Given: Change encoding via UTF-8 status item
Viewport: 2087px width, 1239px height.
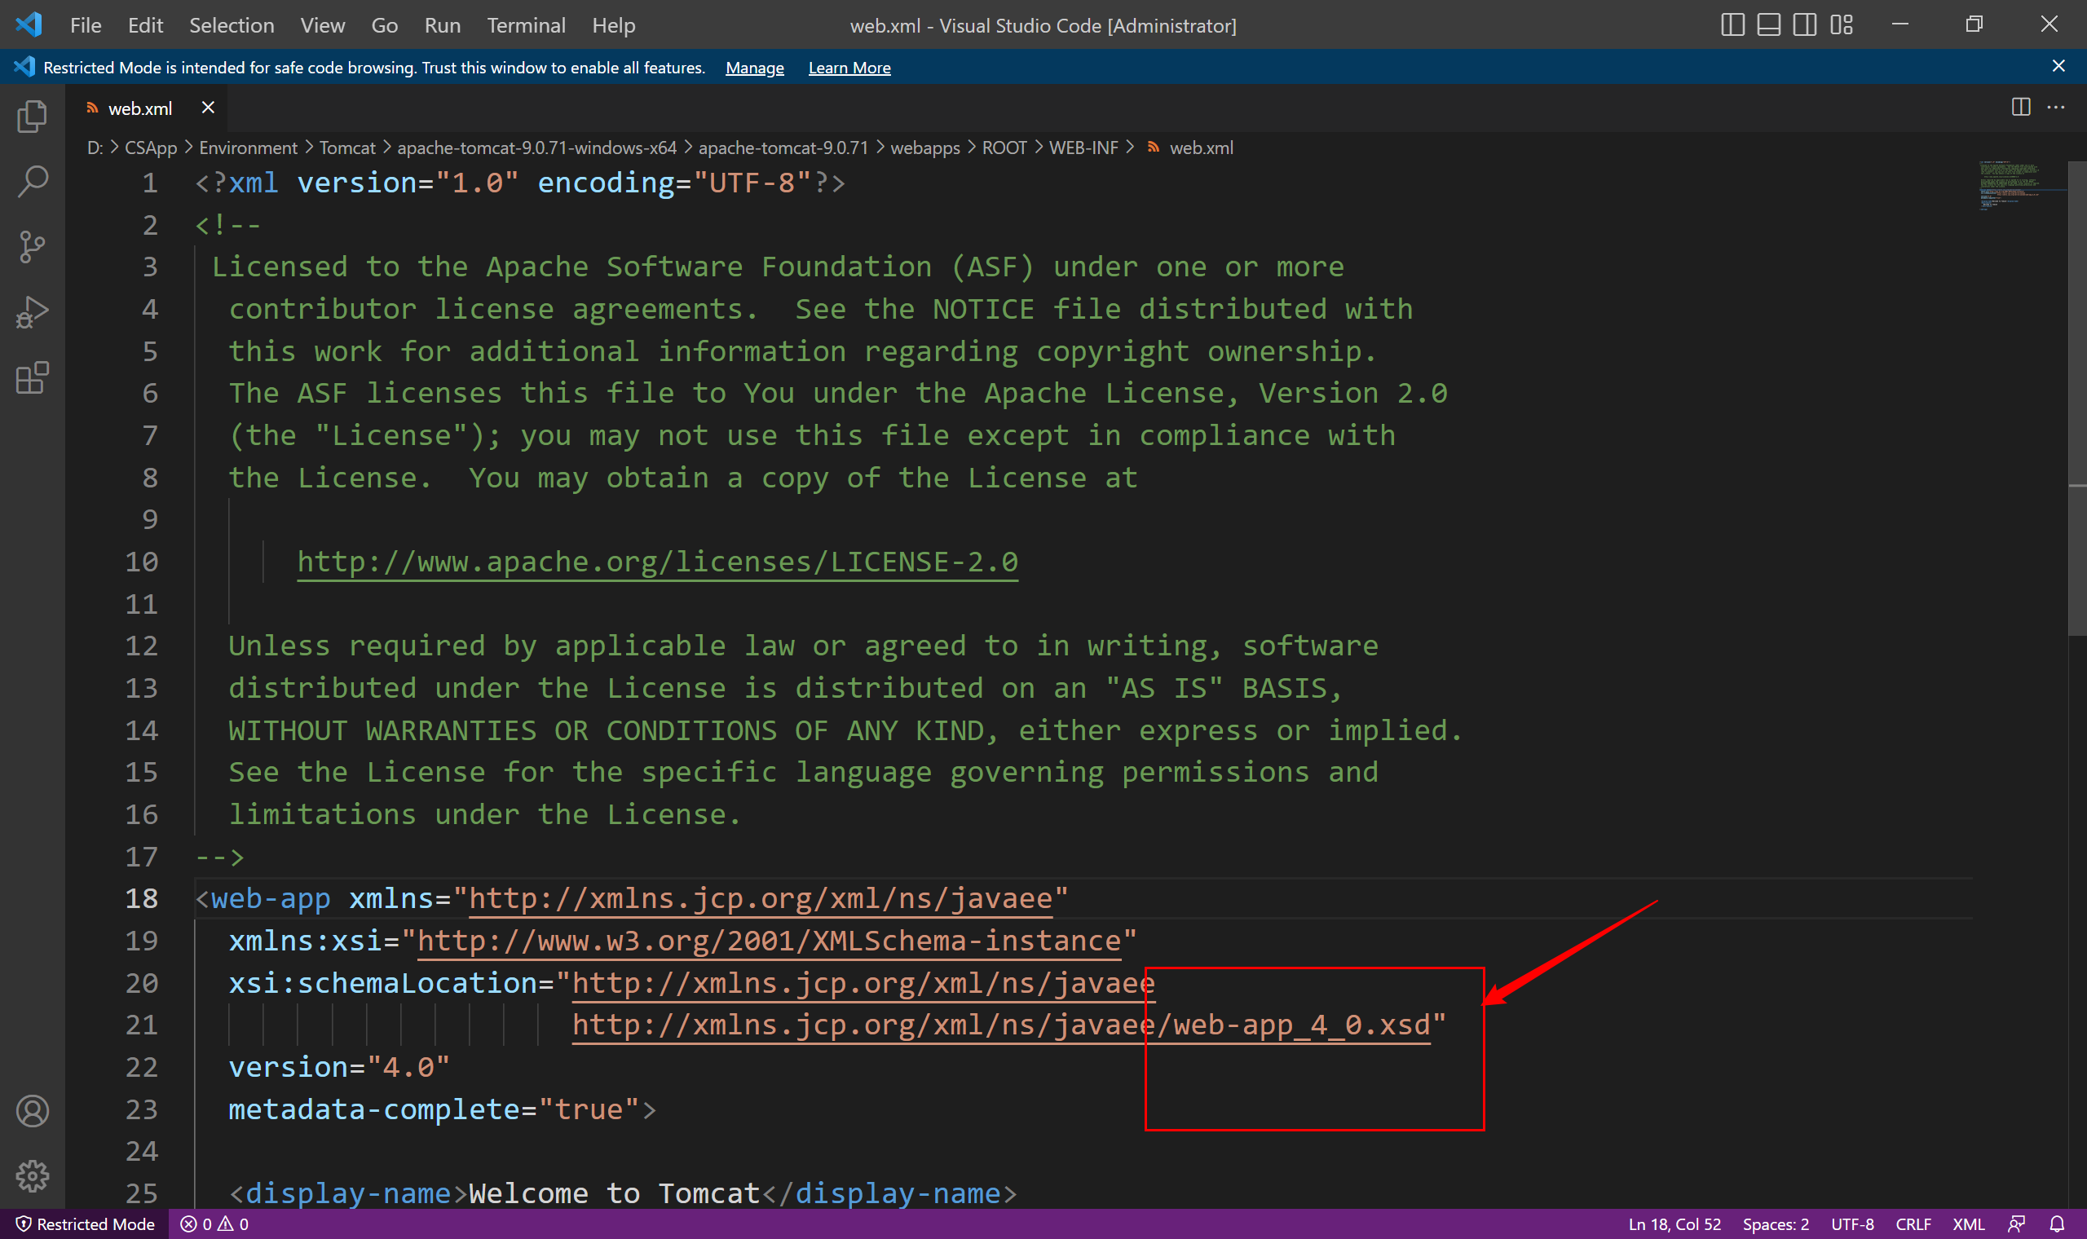Looking at the screenshot, I should tap(1851, 1224).
